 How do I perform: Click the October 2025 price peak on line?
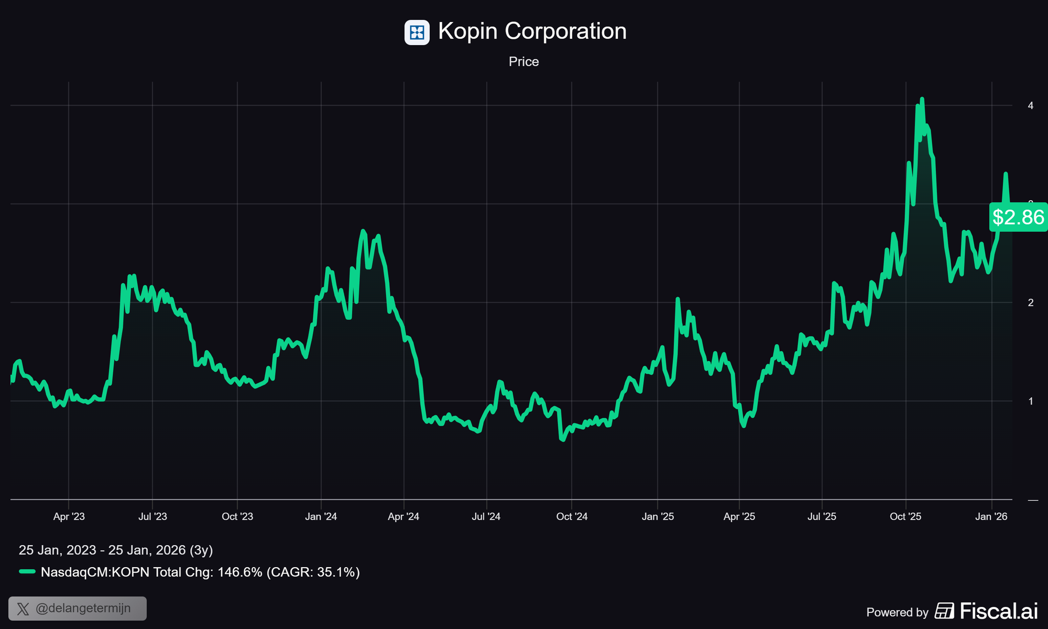922,99
